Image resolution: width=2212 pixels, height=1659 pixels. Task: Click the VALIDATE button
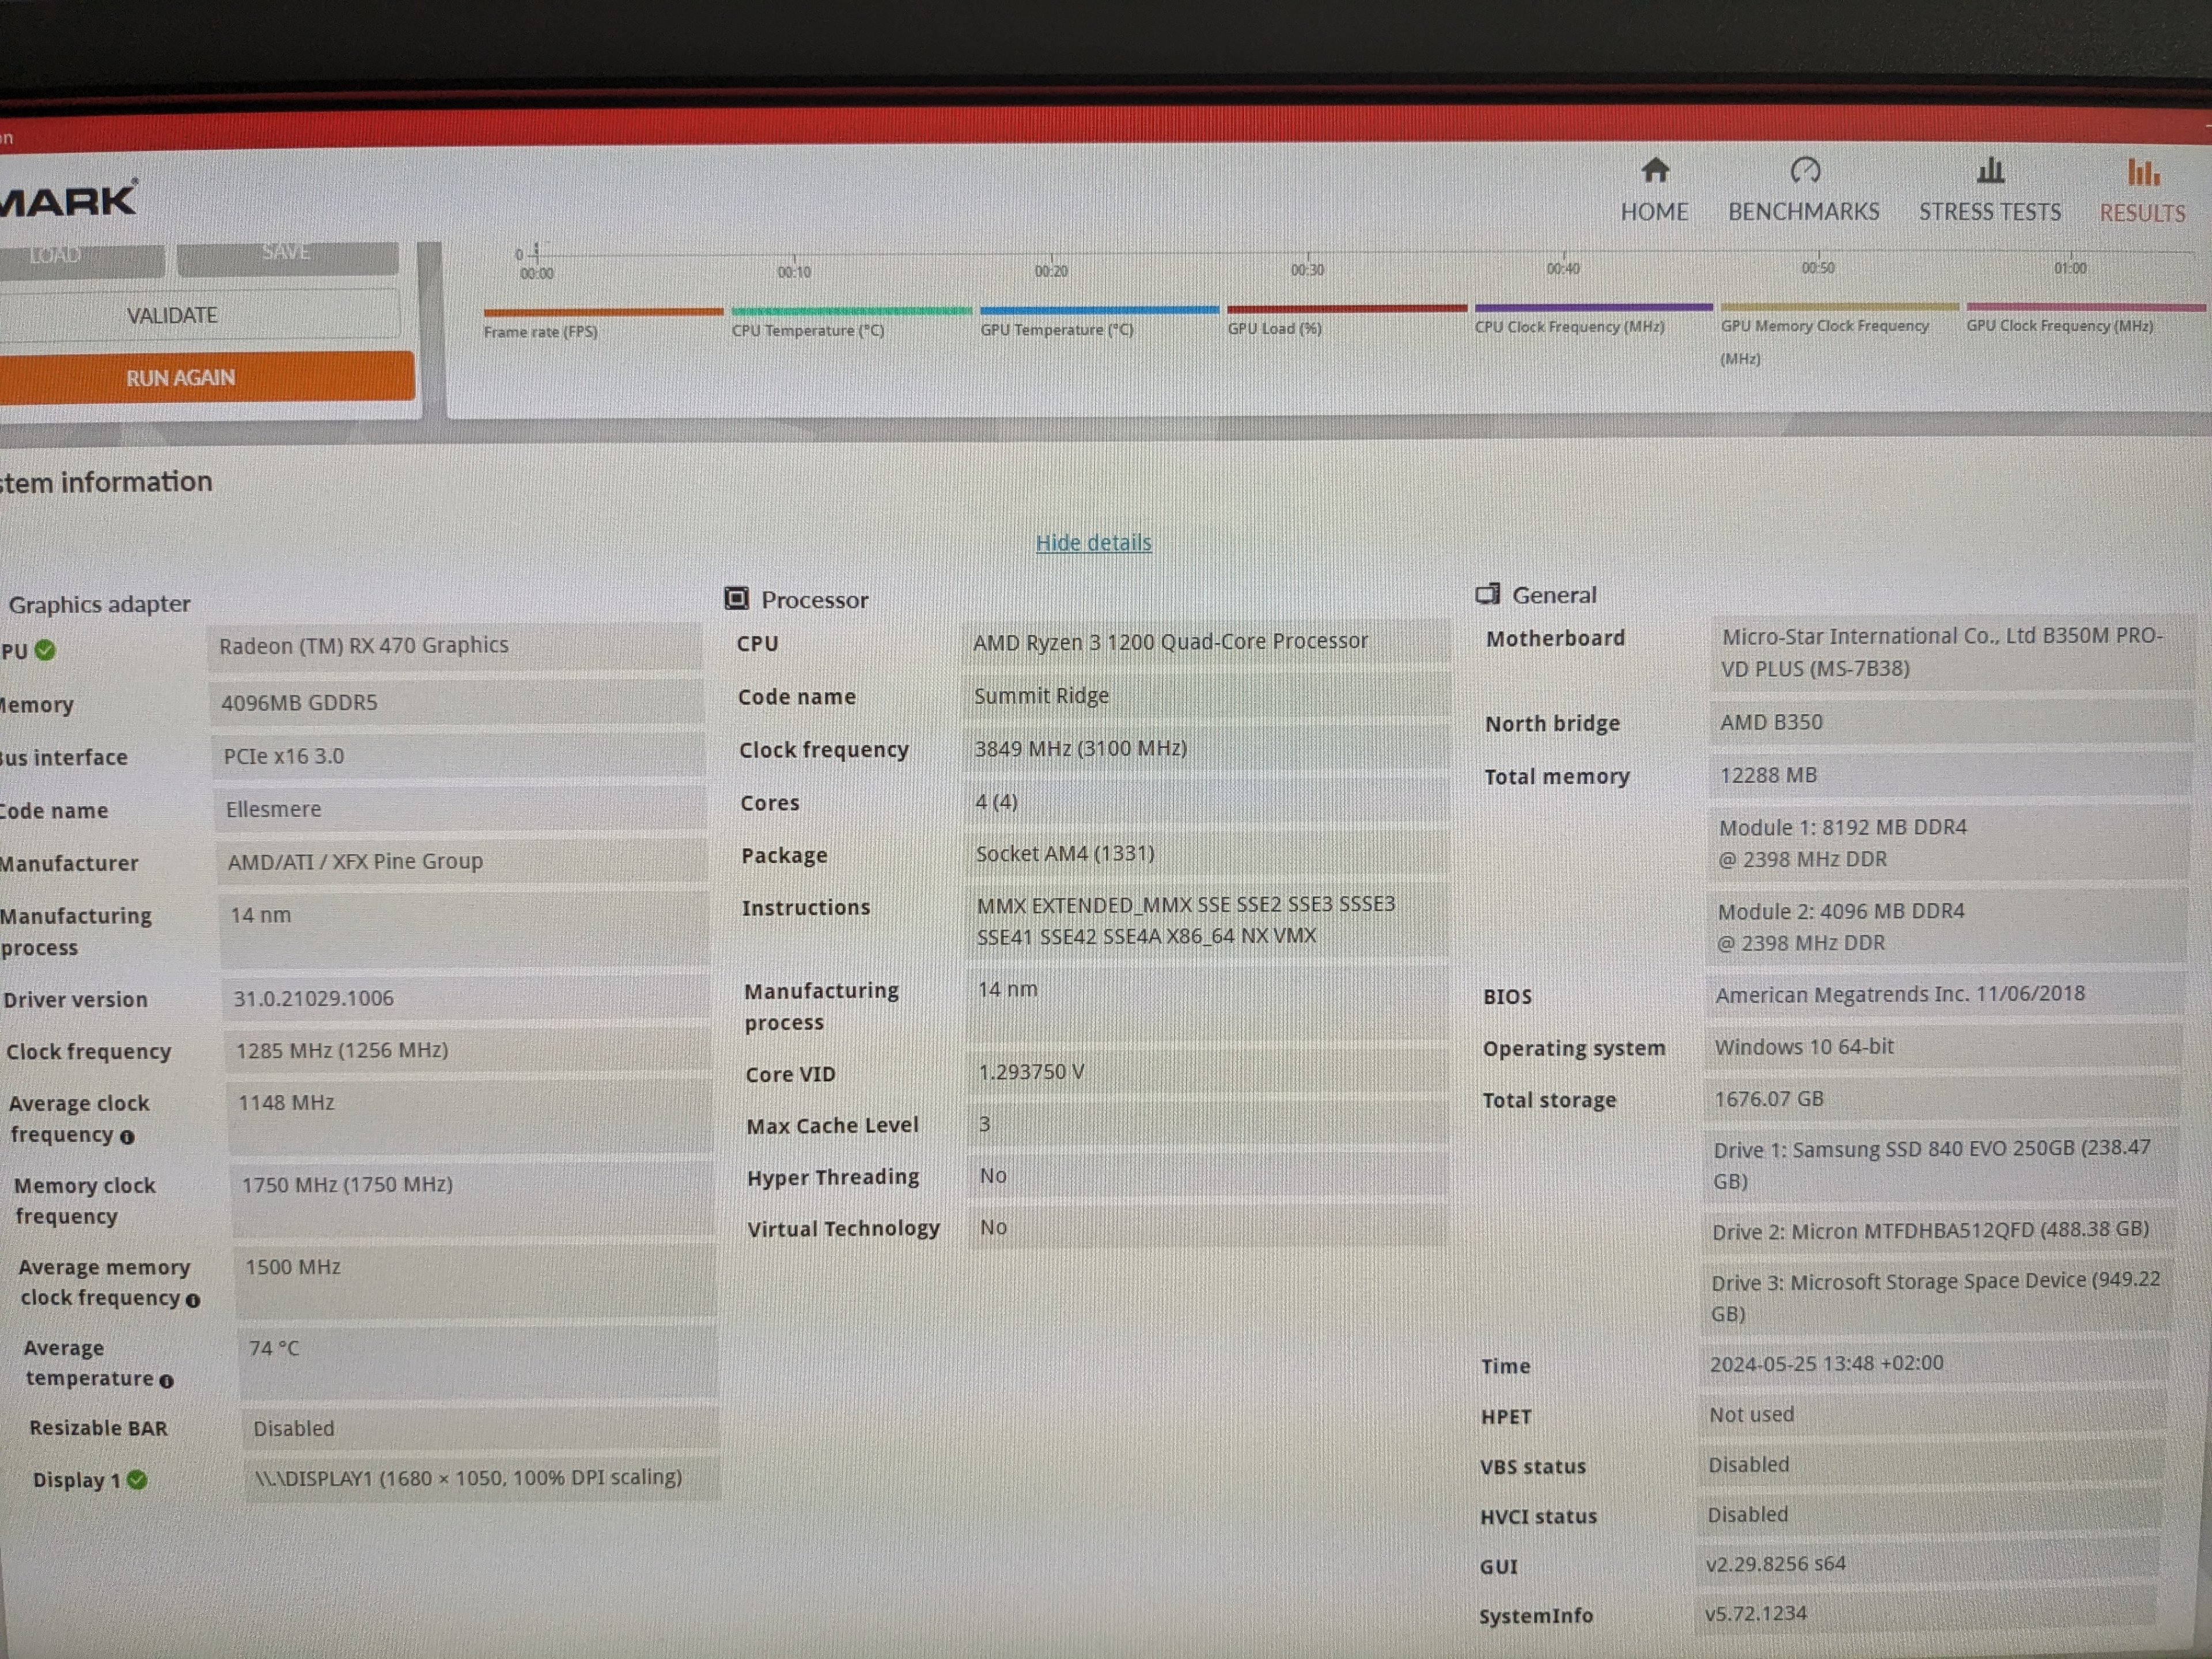click(x=172, y=316)
